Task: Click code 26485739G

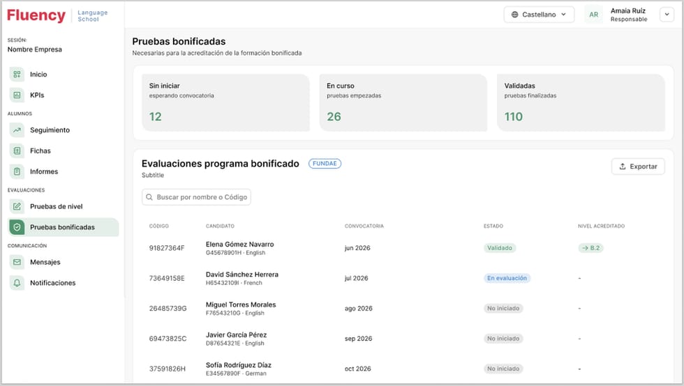Action: tap(168, 308)
